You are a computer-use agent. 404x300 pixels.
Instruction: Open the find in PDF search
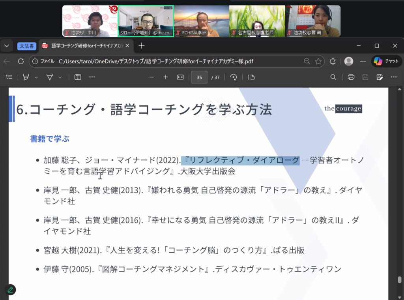[x=333, y=77]
